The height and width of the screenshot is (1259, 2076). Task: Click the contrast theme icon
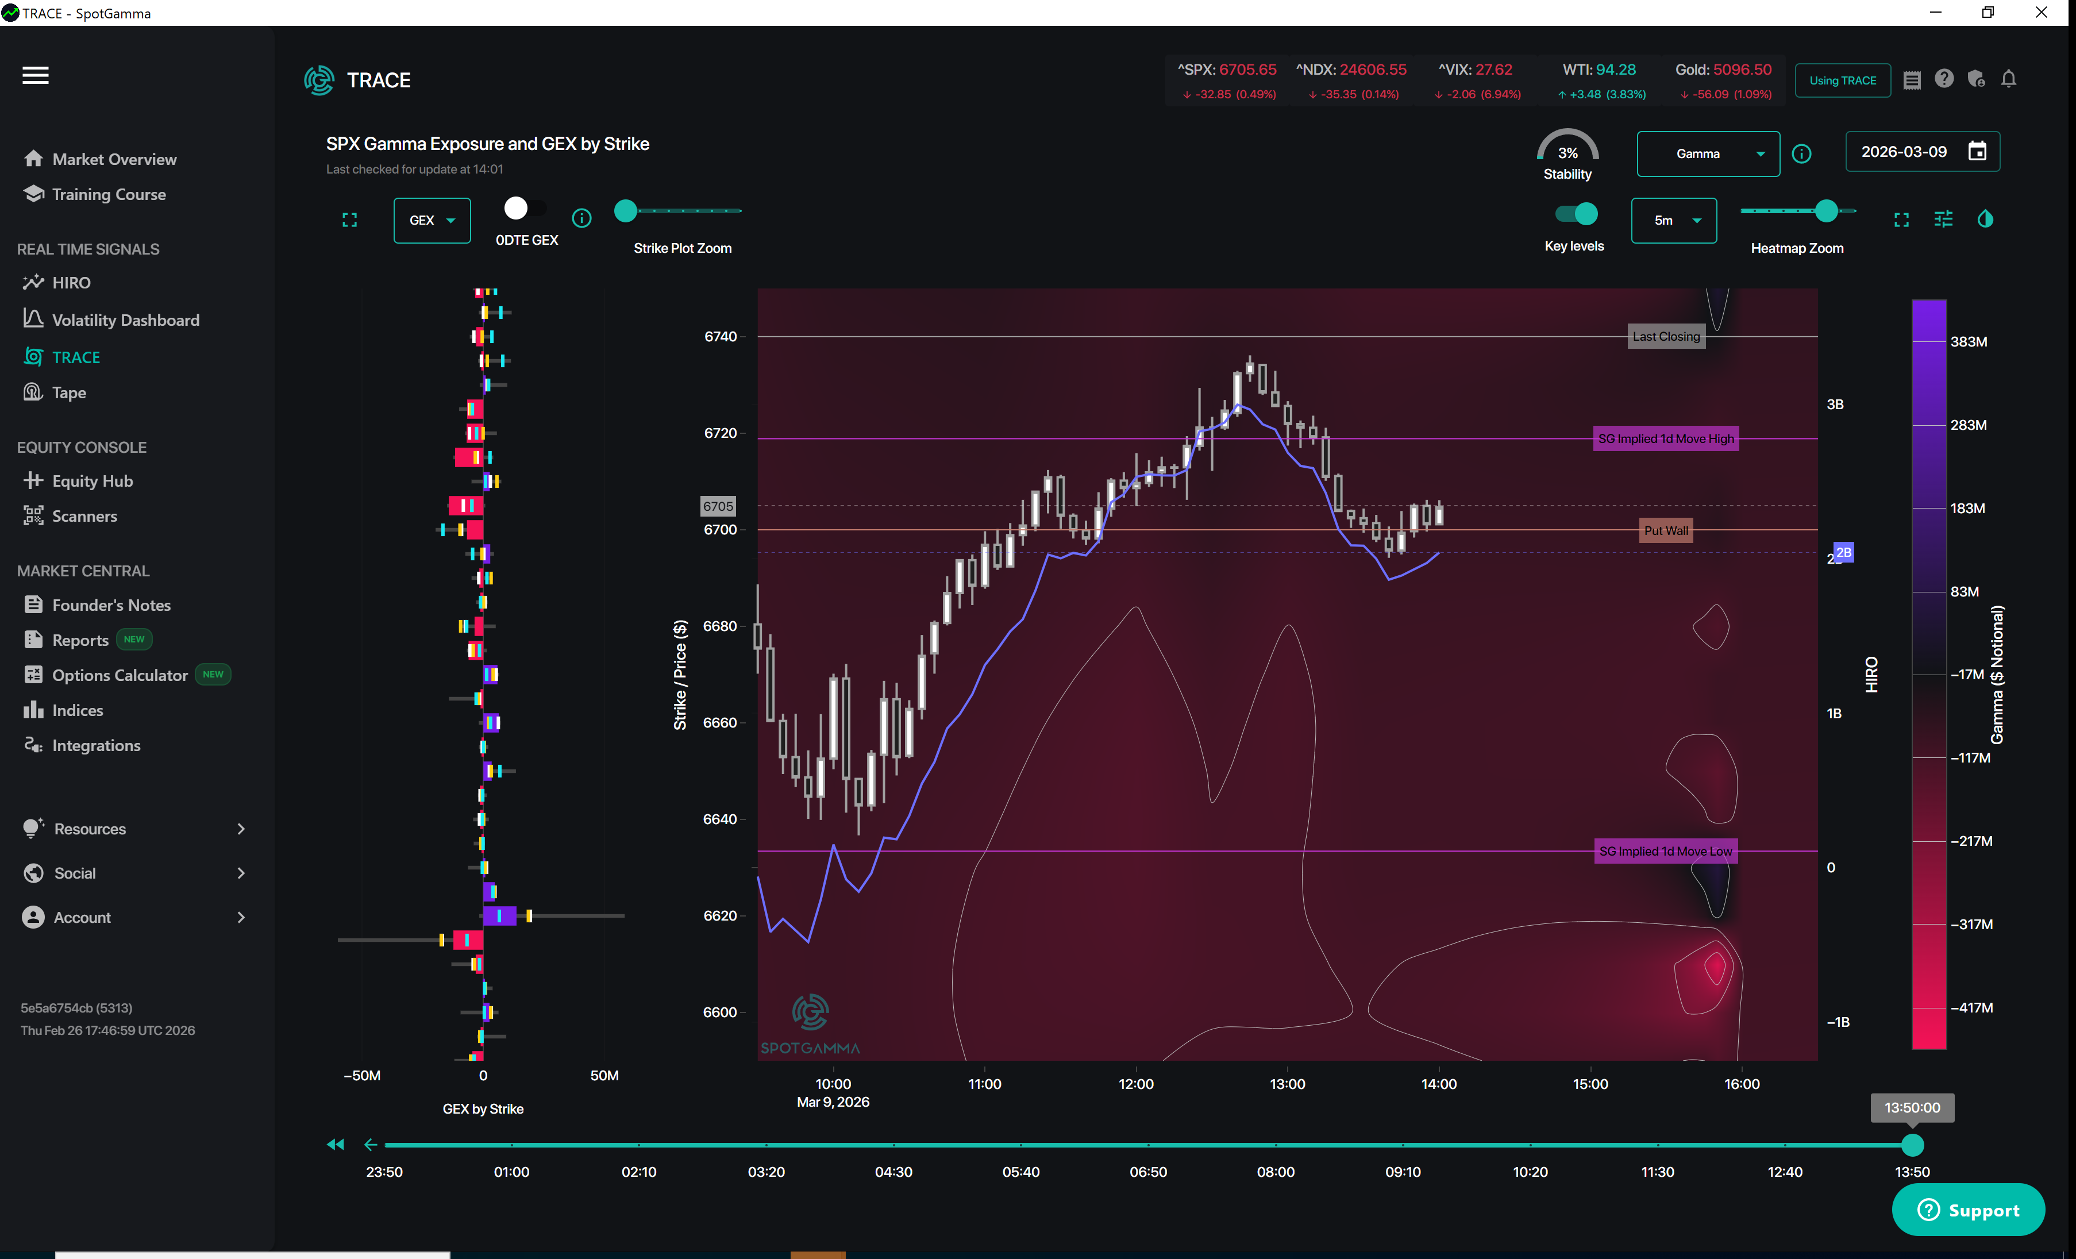[1985, 220]
